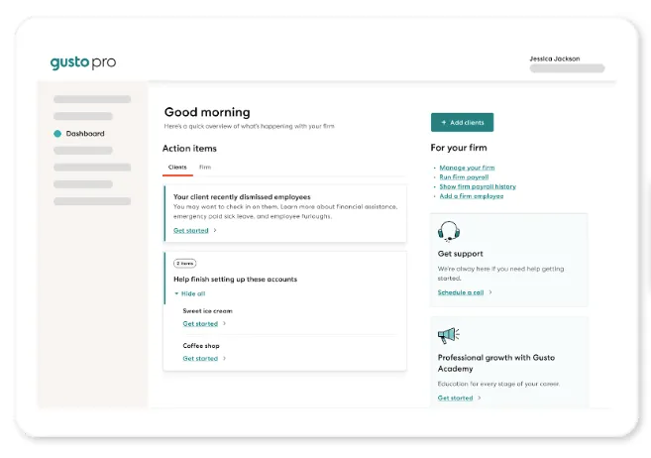Screen dimensions: 651x458
Task: Collapse accounts list with Hide all
Action: pyautogui.click(x=189, y=293)
